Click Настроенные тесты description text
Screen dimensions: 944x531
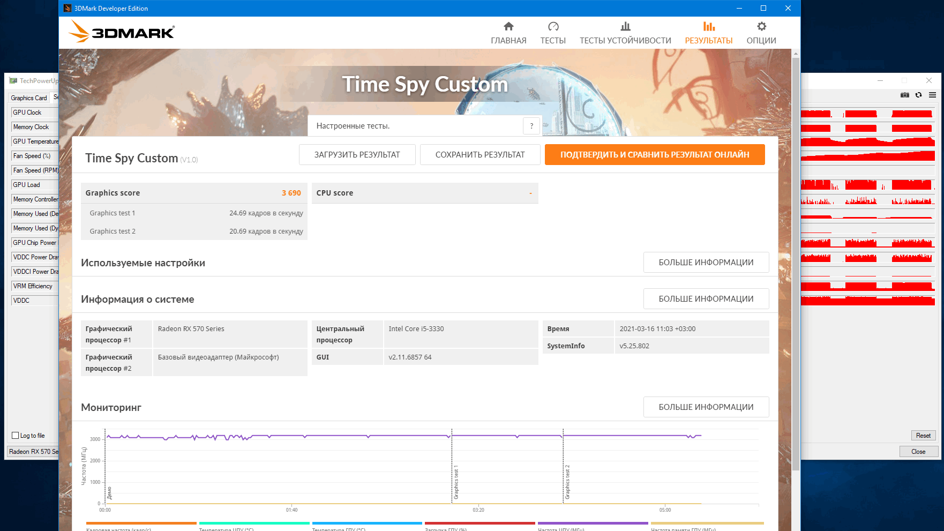pyautogui.click(x=353, y=126)
